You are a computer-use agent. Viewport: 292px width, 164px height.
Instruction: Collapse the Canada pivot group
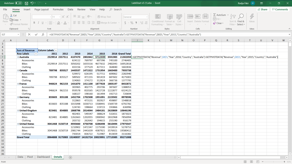pos(18,70)
